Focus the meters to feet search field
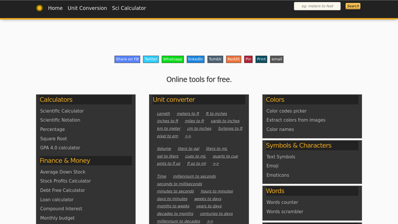Image resolution: width=398 pixels, height=224 pixels. pyautogui.click(x=317, y=6)
